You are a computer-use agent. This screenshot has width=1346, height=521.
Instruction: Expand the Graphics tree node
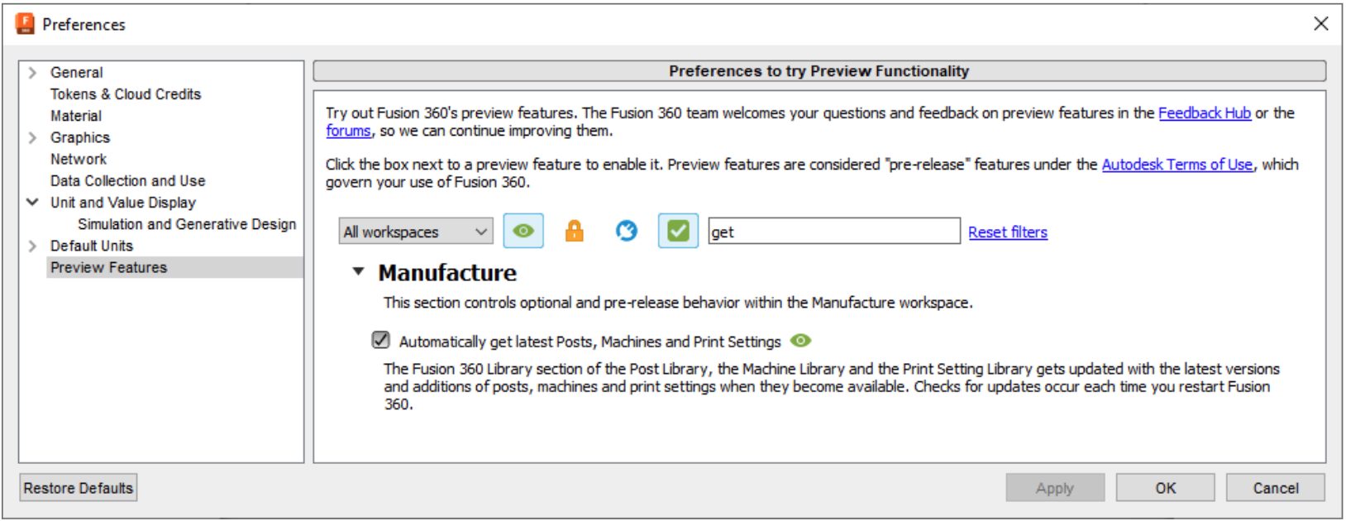(x=32, y=137)
